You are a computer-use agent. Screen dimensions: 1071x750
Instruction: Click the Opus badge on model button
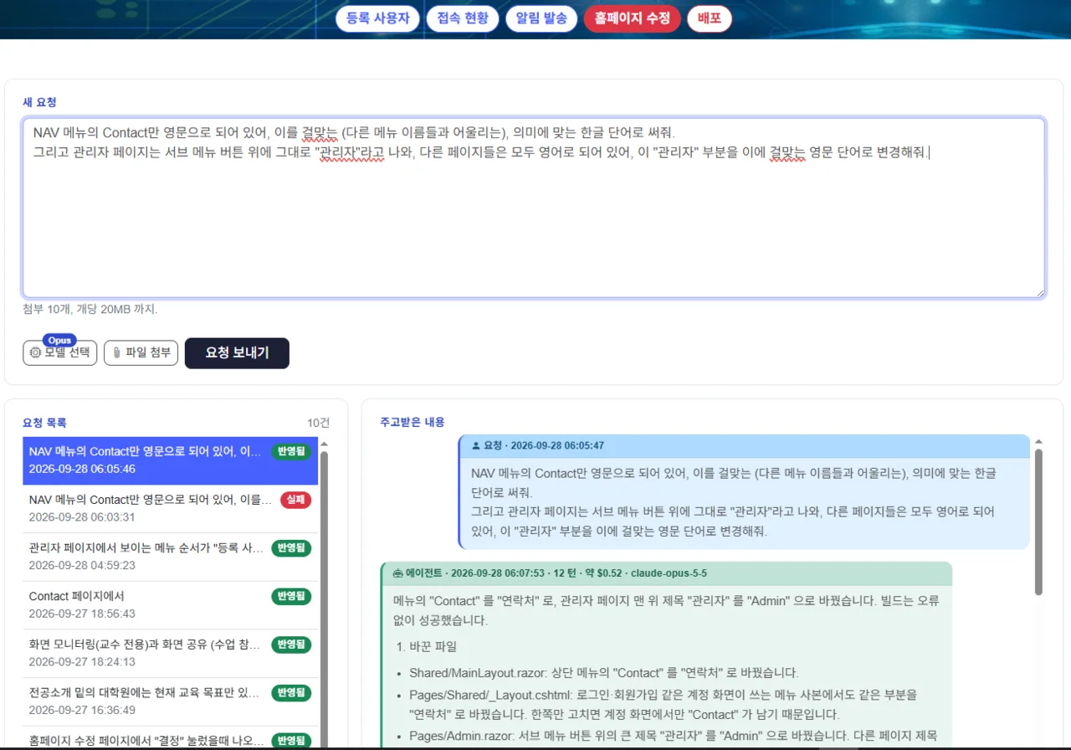(x=59, y=340)
